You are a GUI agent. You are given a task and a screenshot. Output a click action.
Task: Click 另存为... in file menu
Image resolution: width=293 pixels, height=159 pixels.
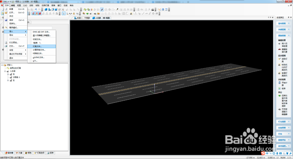coord(16,23)
